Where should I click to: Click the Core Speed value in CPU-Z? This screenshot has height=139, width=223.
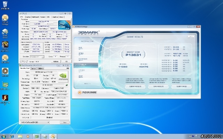tap(36, 44)
